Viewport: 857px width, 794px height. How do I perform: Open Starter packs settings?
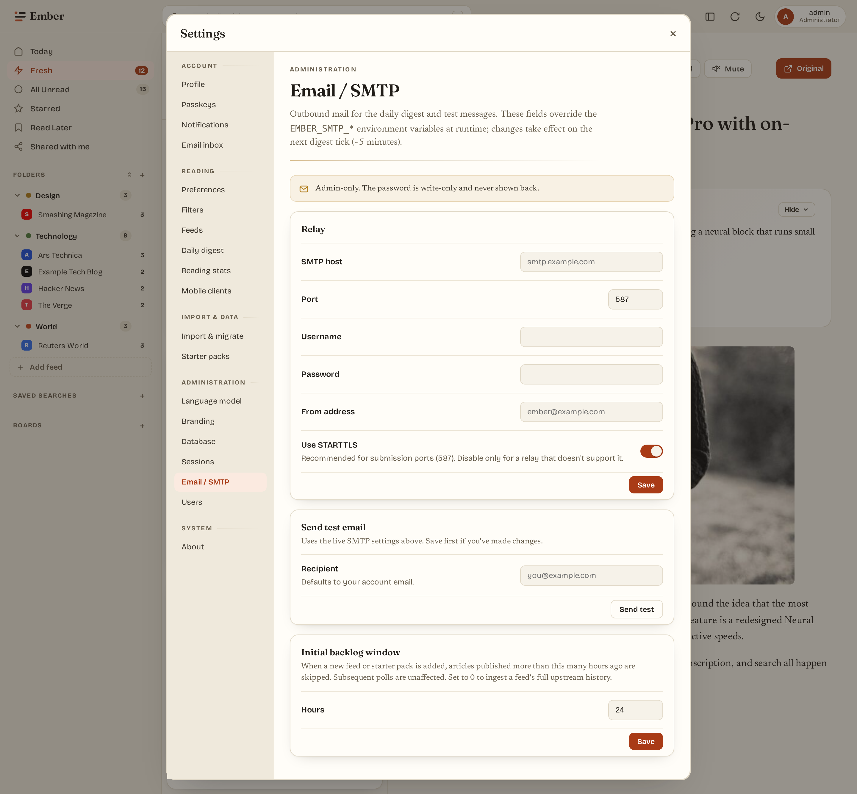pyautogui.click(x=220, y=356)
